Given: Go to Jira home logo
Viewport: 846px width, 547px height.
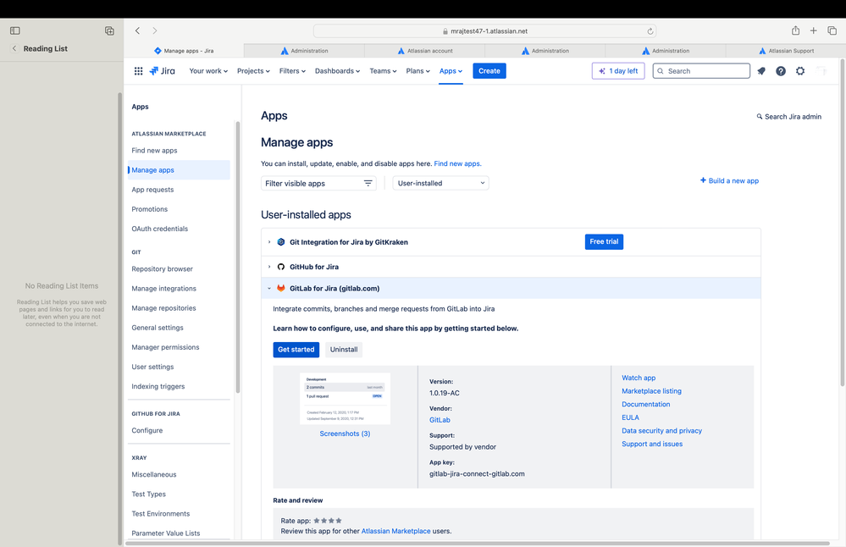Looking at the screenshot, I should pos(163,70).
